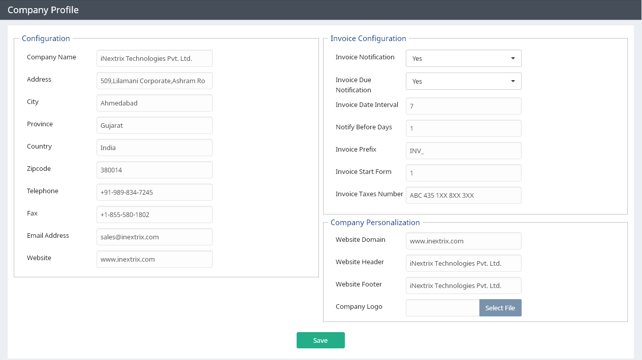Viewport: 642px width, 360px height.
Task: Click the Company Name label
Action: click(x=51, y=57)
